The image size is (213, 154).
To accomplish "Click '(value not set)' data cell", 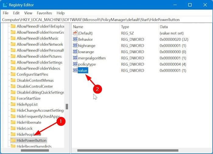I will coord(172,33).
